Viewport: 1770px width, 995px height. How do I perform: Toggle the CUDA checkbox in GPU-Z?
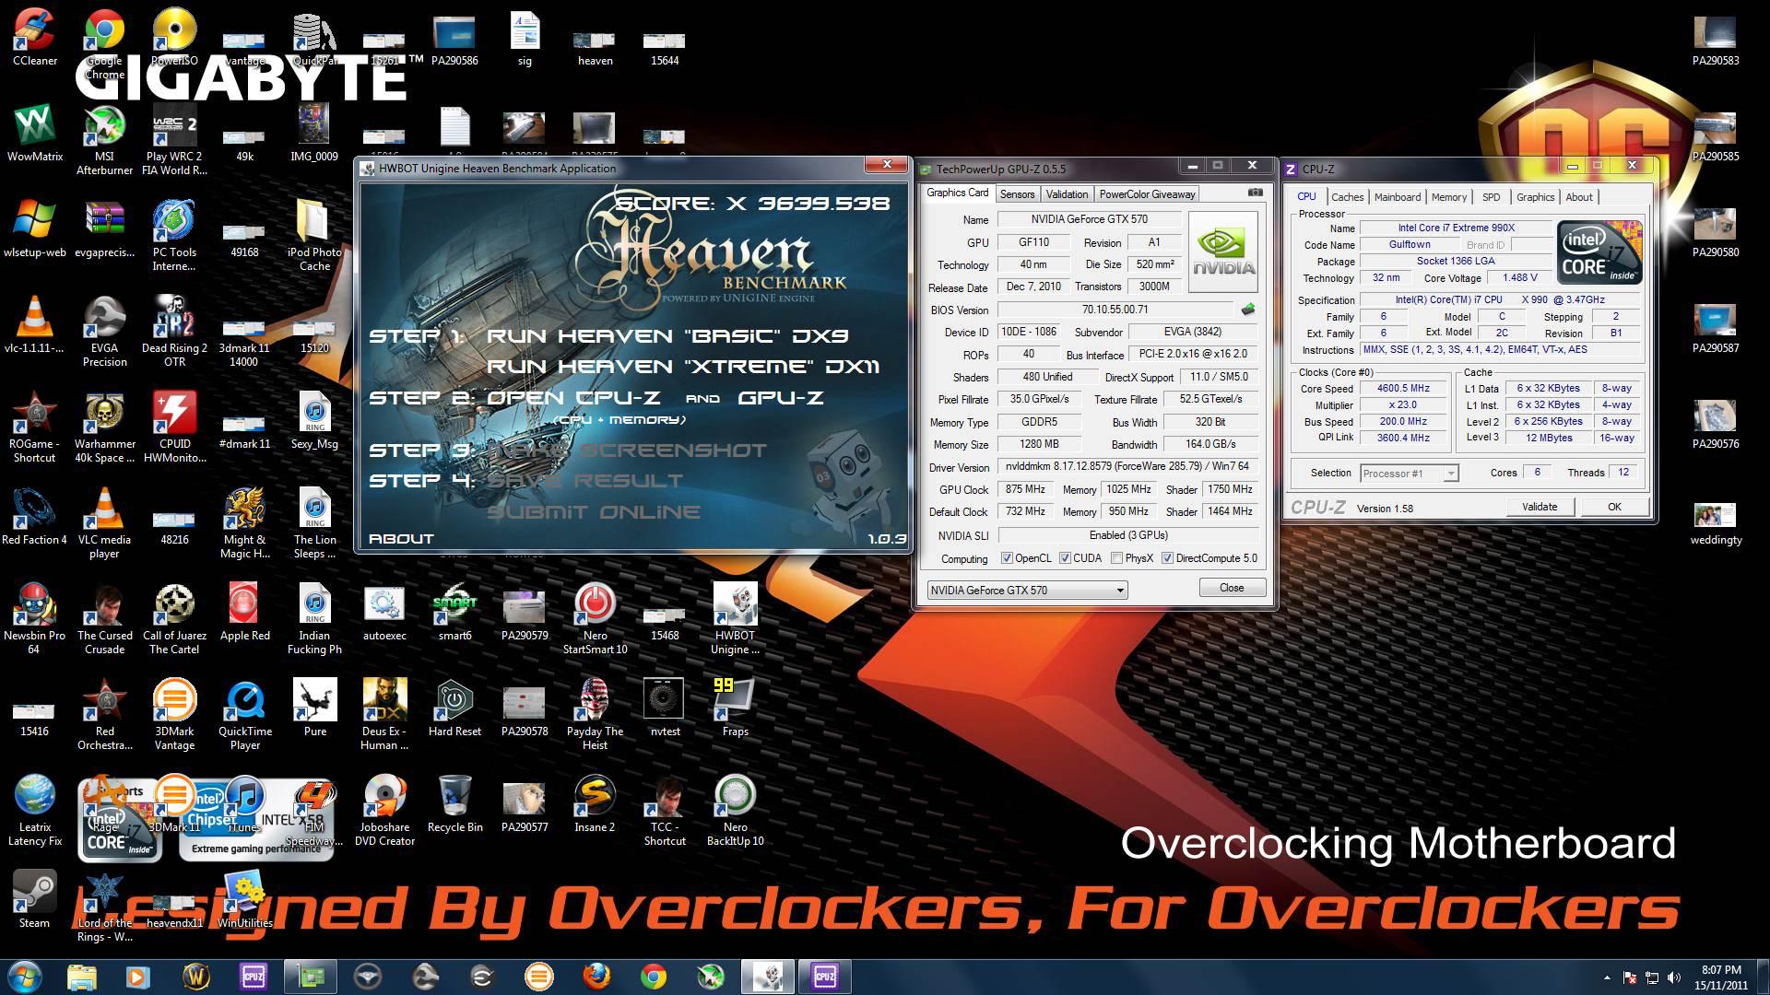pos(1065,558)
